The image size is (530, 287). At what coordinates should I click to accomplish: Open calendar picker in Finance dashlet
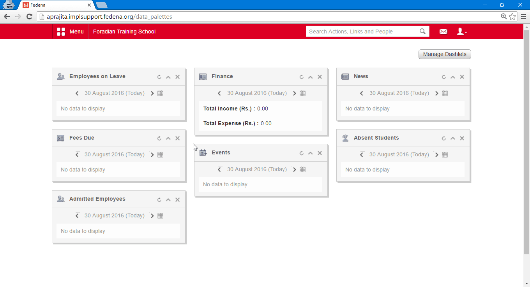(302, 93)
